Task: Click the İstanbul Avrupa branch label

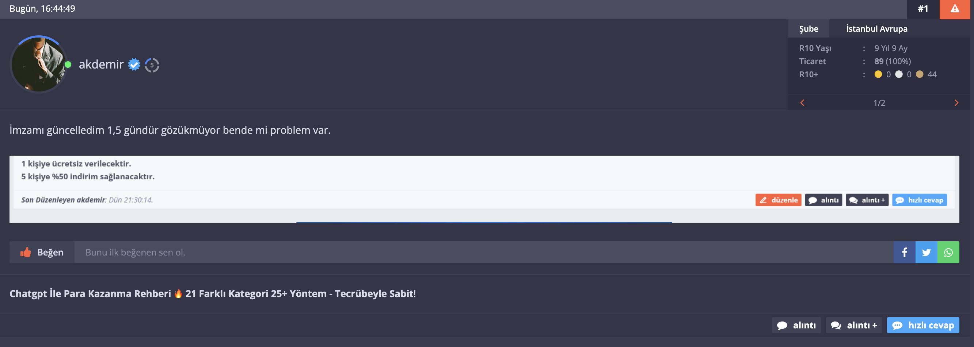Action: (876, 29)
